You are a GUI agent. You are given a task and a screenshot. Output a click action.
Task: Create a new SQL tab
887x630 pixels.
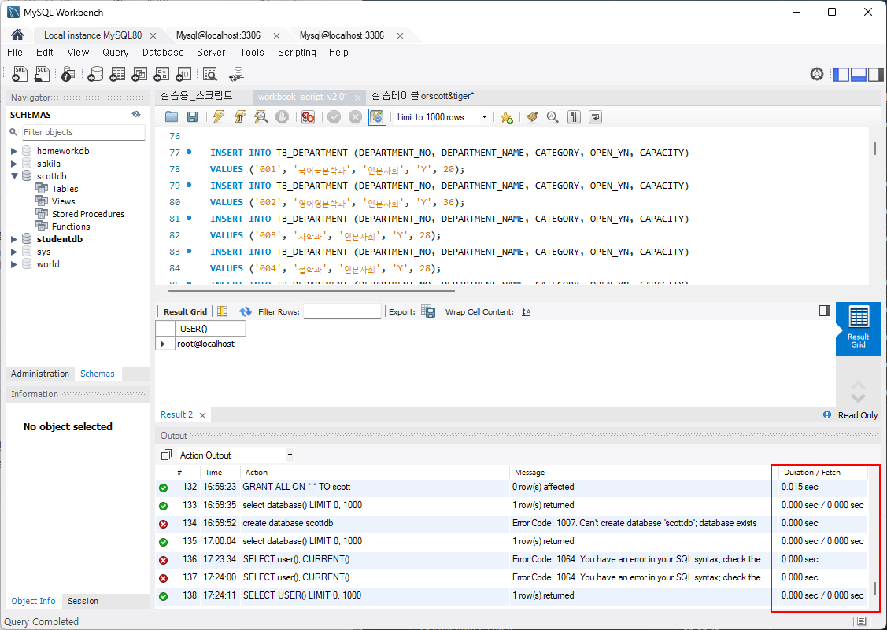[x=20, y=73]
